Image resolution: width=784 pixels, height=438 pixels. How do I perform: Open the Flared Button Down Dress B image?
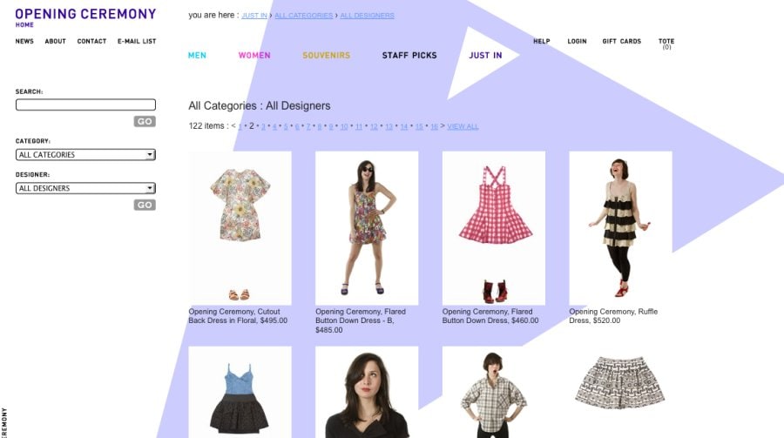[x=367, y=227]
